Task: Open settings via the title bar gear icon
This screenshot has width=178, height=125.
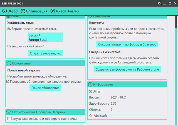Action: (x=159, y=3)
